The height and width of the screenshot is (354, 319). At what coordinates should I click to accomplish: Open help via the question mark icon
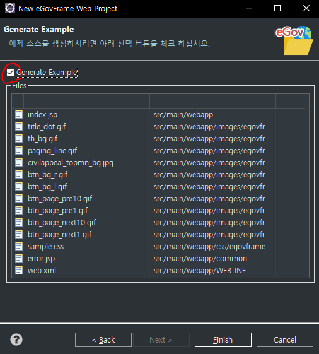click(x=16, y=339)
